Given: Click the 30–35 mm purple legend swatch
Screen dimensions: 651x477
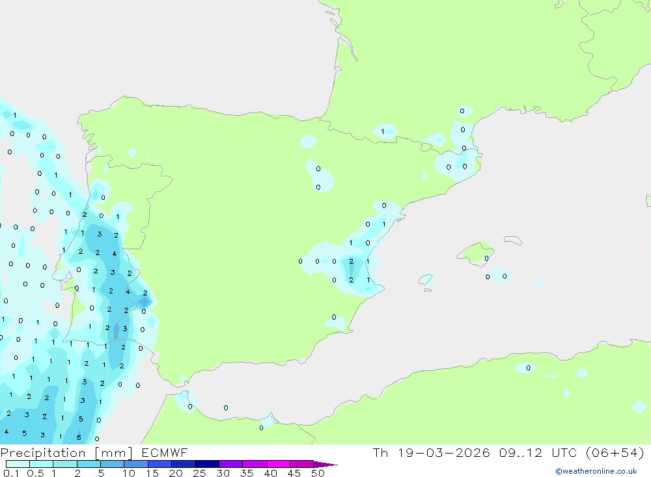Looking at the screenshot, I should [x=231, y=464].
